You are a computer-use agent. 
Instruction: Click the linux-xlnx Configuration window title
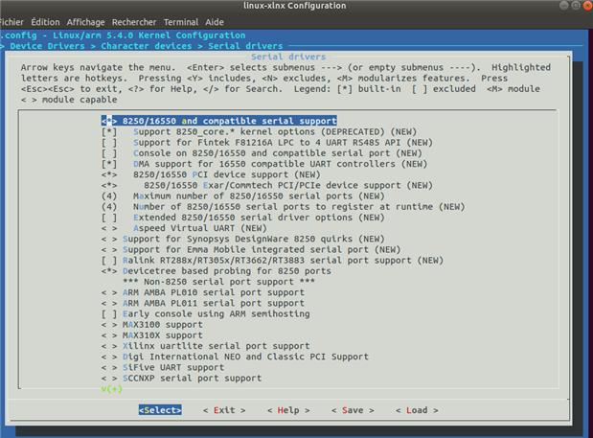click(294, 6)
